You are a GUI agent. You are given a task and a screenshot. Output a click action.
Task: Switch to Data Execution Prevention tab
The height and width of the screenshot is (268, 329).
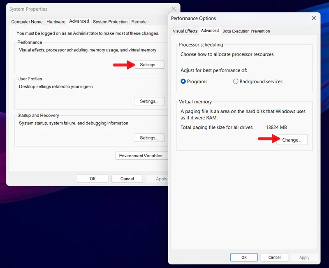[x=246, y=31]
